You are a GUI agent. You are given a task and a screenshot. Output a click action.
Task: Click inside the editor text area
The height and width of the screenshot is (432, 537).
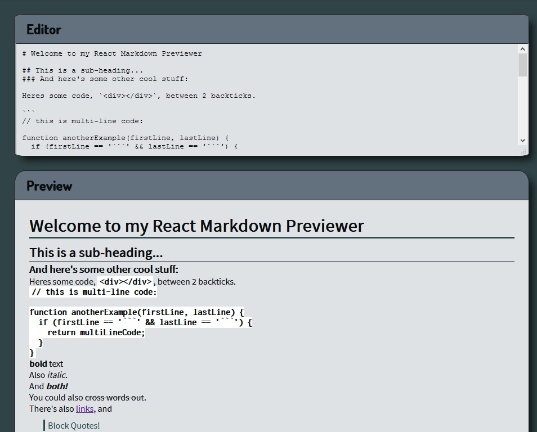click(267, 99)
